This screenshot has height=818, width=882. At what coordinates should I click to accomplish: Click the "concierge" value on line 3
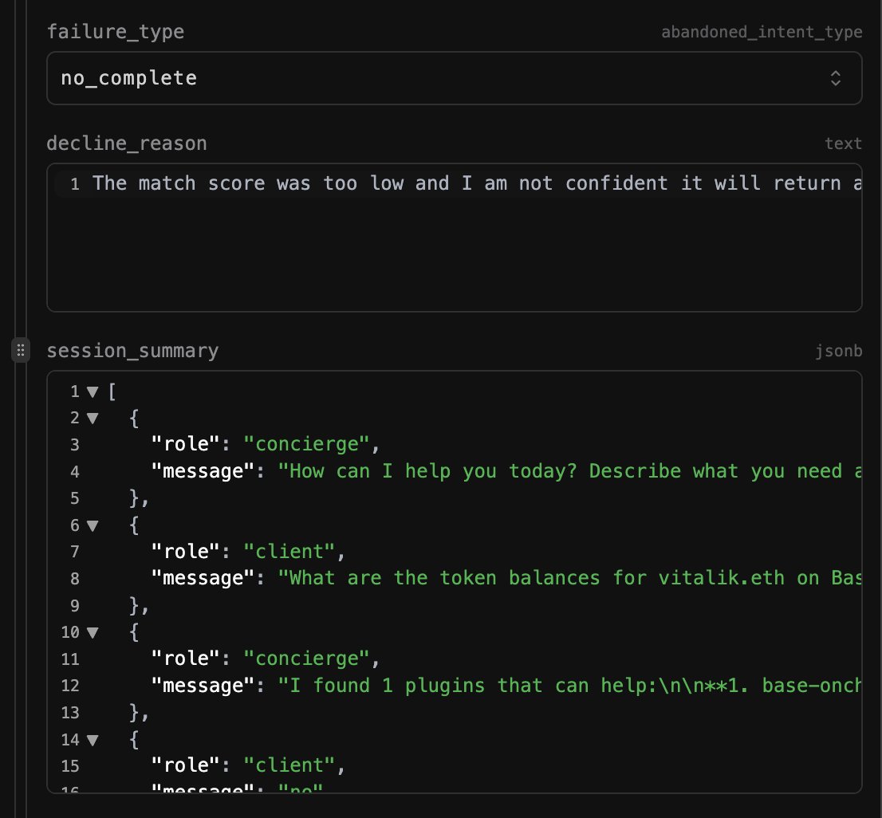306,444
